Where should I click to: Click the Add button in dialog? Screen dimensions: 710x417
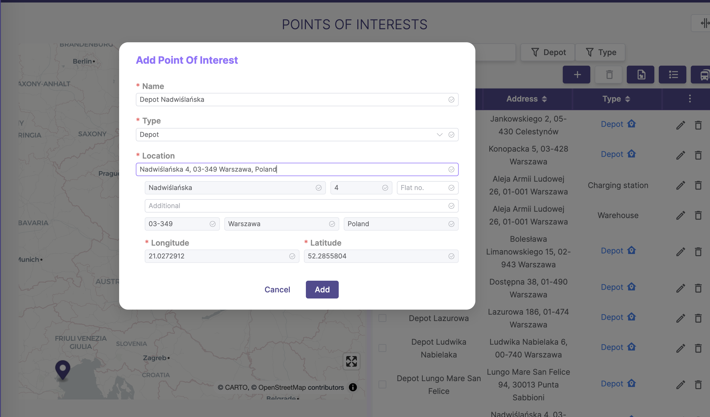point(322,289)
